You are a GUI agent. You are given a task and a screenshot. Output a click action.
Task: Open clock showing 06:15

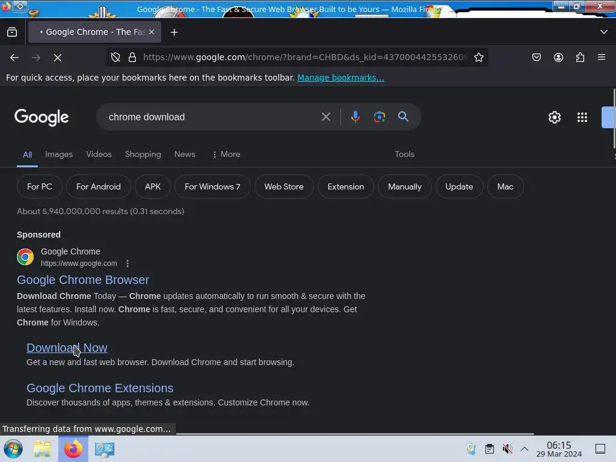tap(559, 449)
